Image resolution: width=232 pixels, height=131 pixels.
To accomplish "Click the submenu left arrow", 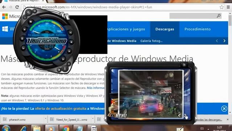I will 217,41.
